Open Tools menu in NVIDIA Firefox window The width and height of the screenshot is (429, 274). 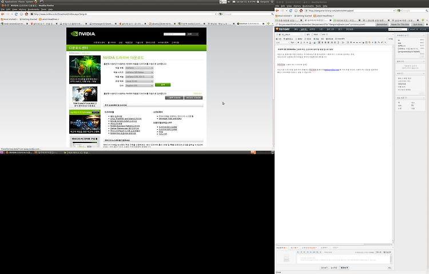coord(44,9)
